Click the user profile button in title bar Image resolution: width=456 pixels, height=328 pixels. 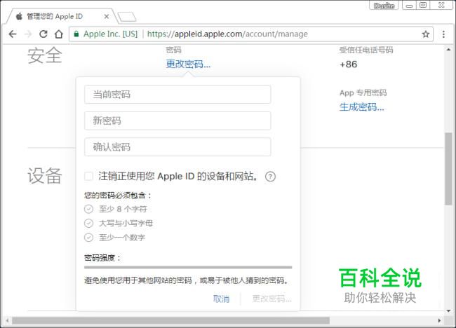click(384, 6)
